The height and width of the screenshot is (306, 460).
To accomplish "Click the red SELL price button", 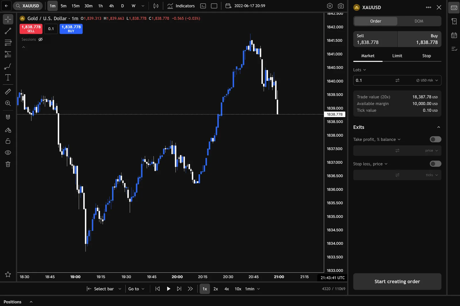I will point(31,29).
